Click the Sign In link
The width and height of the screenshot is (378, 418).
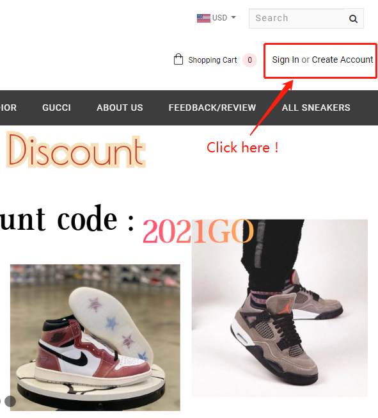pos(285,60)
